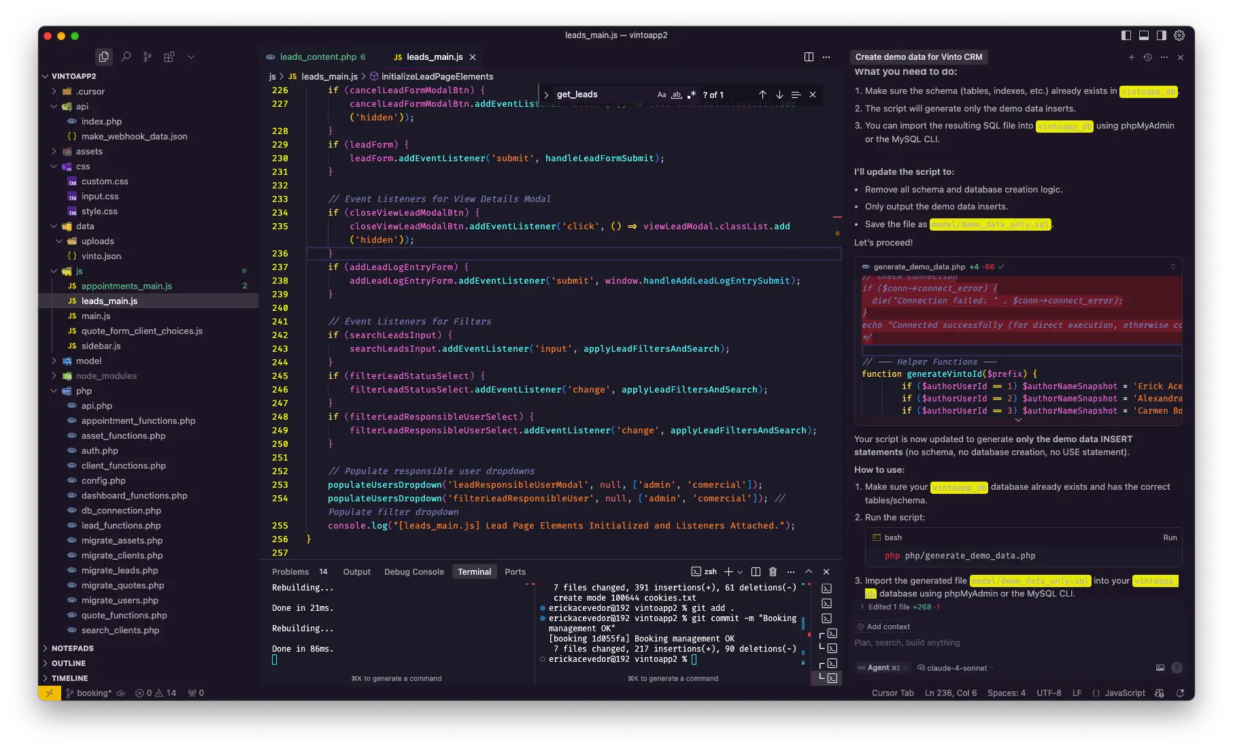The height and width of the screenshot is (751, 1233).
Task: Click the Find in Selection icon
Action: 796,95
